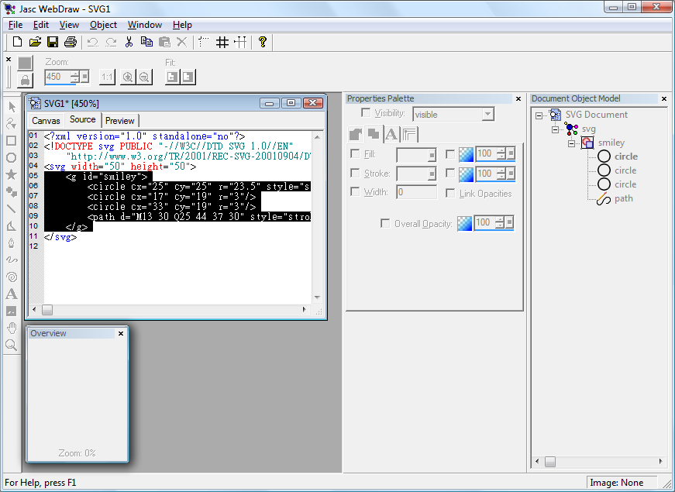Viewport: 675px width, 492px height.
Task: Print using the printer icon
Action: 71,42
